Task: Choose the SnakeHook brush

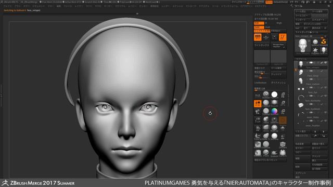Action: tap(274, 153)
